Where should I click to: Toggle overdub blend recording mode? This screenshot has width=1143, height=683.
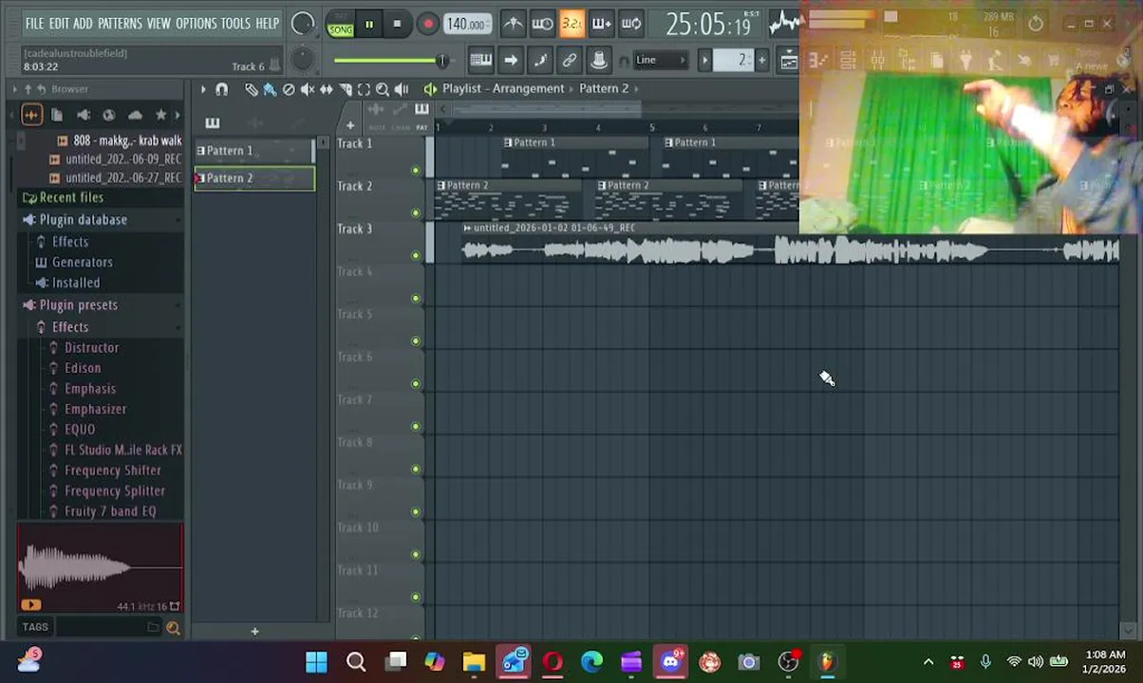601,24
